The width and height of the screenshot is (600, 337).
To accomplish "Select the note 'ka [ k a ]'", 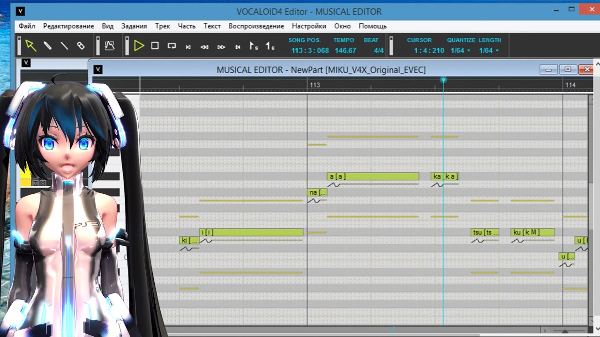I will pos(444,176).
